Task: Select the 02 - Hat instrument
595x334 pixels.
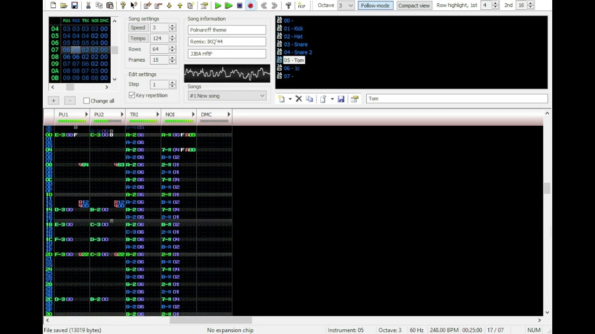Action: point(293,36)
